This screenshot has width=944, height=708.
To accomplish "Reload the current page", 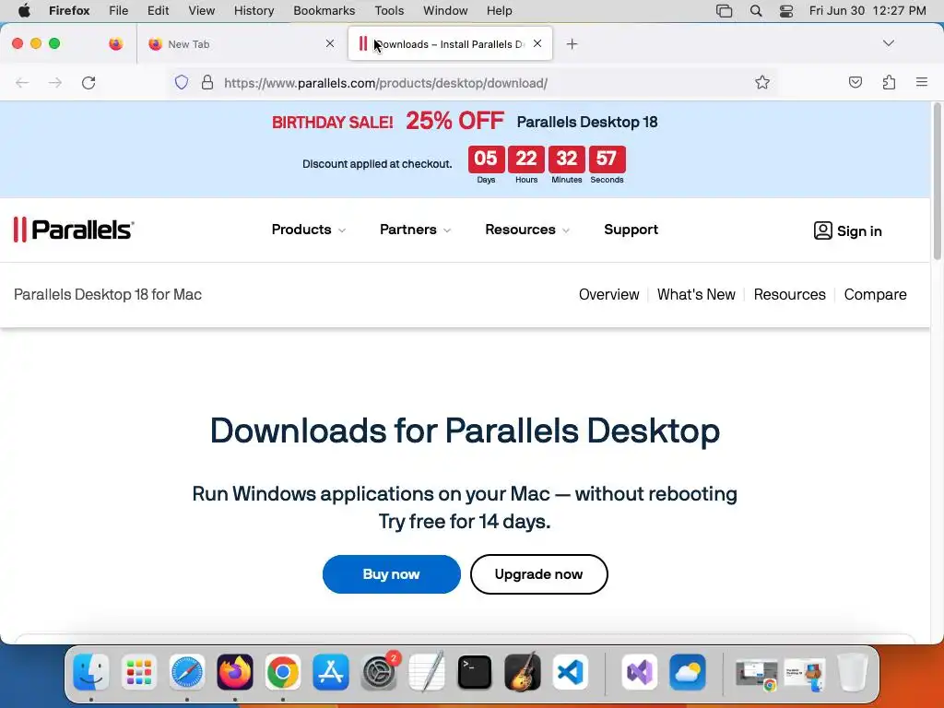I will (x=88, y=82).
